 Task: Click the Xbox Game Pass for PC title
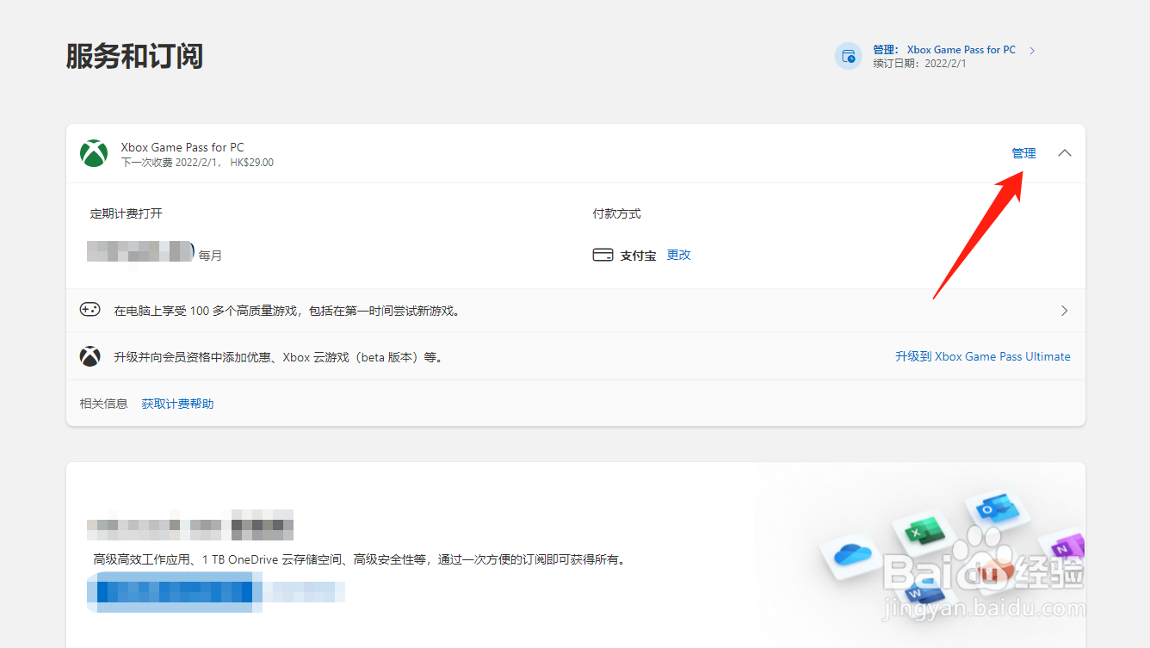pos(182,147)
